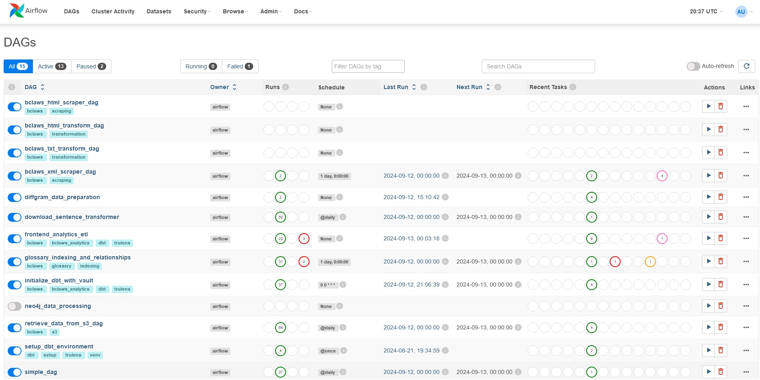Show All DAGs filter
Screen dimensions: 760x380
pyautogui.click(x=18, y=66)
